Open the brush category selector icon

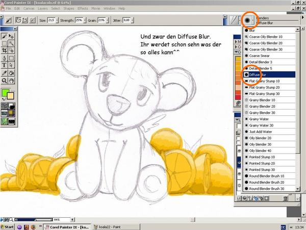[234, 20]
